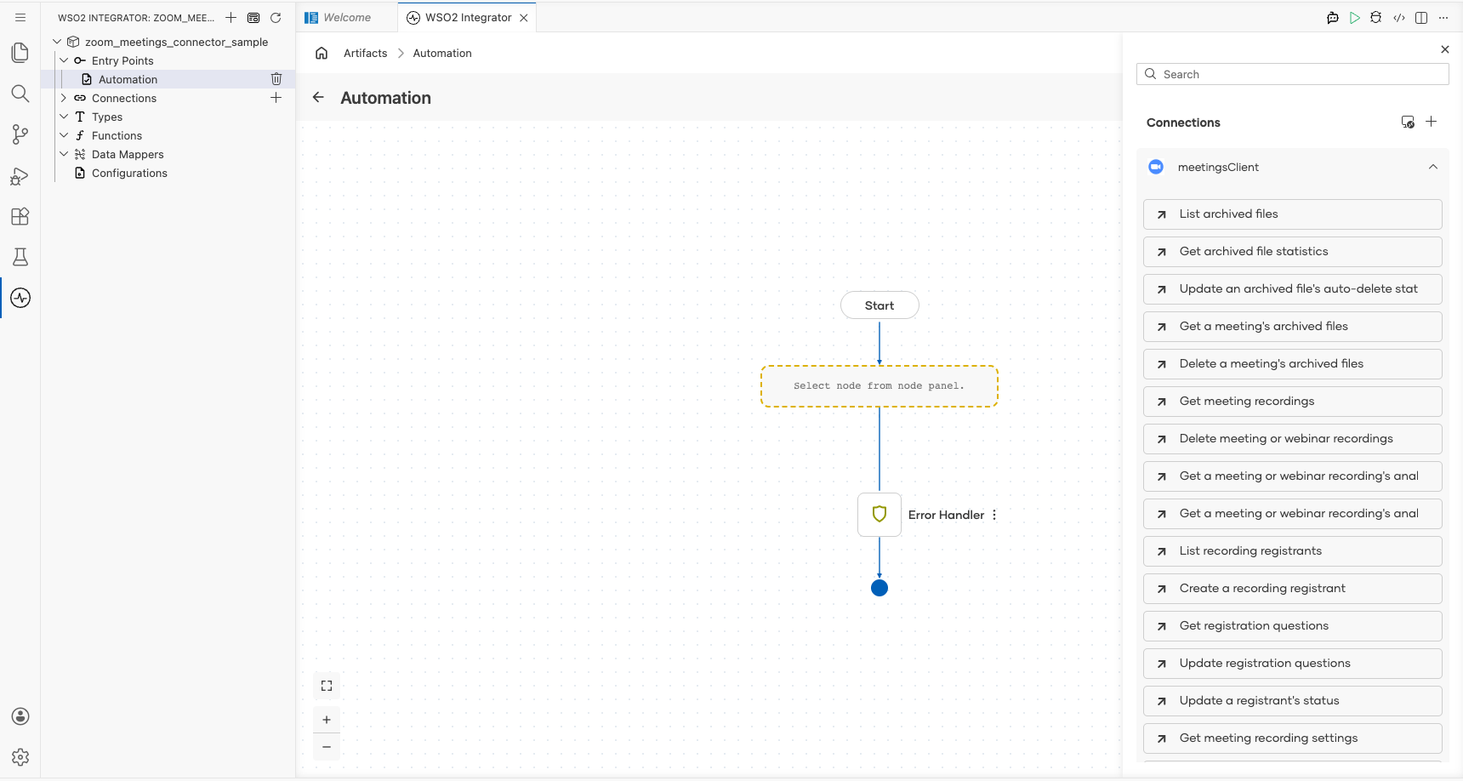Go to home breadcrumb icon
Viewport: 1463px width, 781px height.
(x=322, y=53)
